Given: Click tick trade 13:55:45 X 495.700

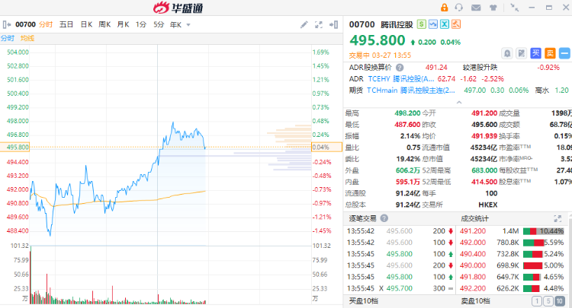Looking at the screenshot, I should tap(400, 288).
